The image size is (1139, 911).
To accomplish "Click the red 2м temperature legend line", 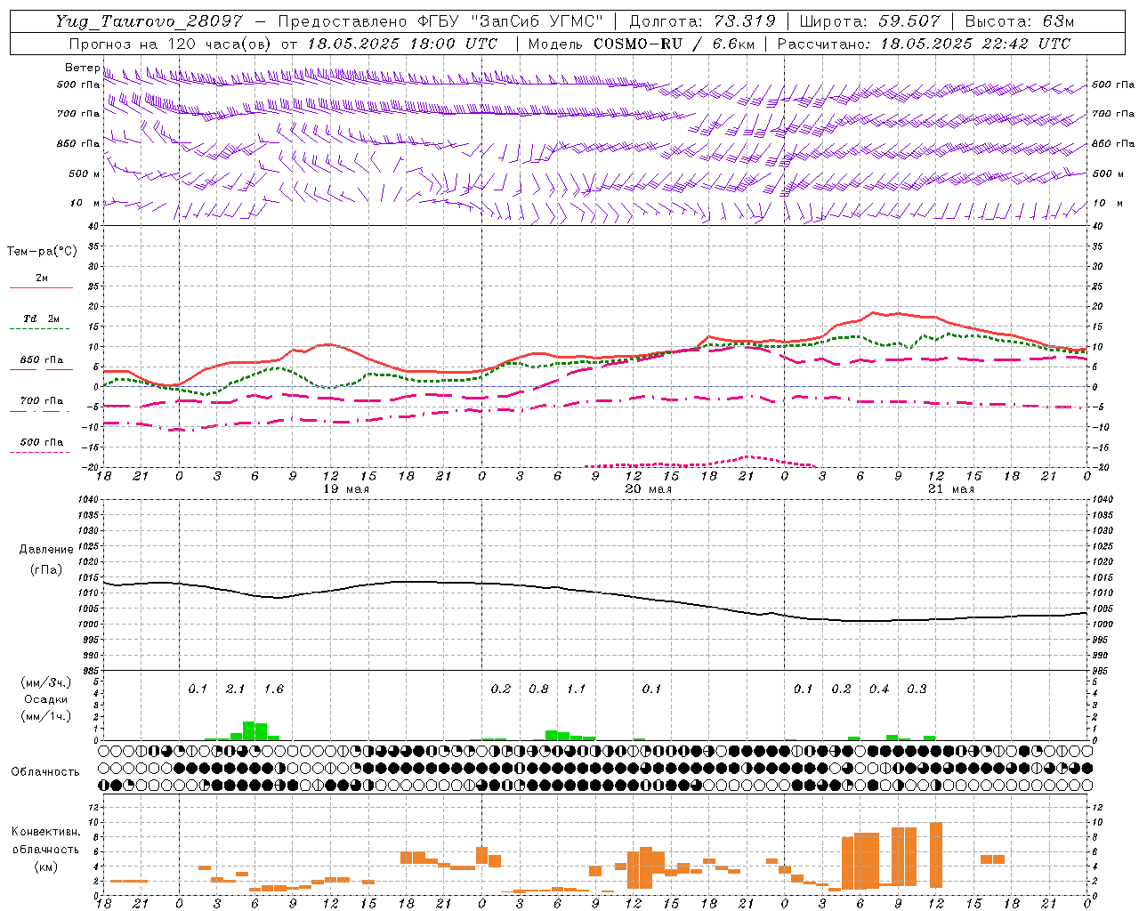I will pos(41,288).
